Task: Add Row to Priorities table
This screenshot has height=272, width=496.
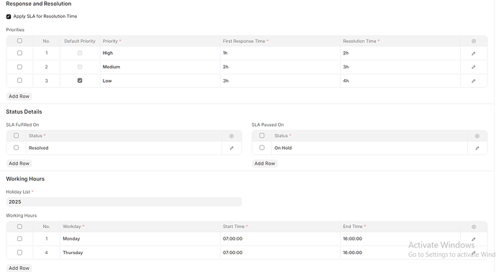Action: pos(19,96)
